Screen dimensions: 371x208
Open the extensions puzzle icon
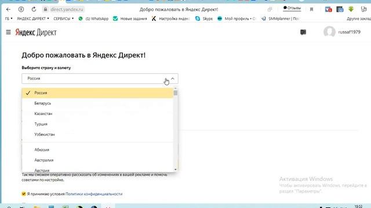click(x=363, y=9)
